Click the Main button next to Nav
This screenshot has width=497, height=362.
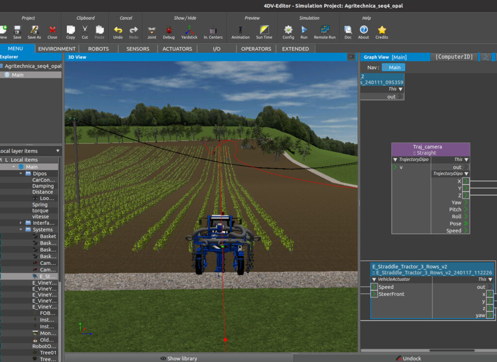pos(393,67)
